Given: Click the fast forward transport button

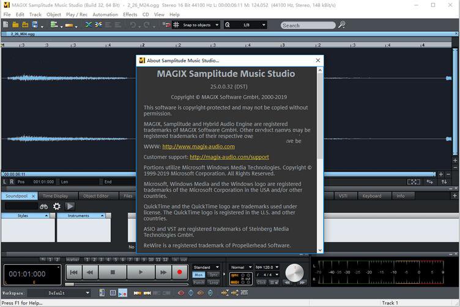Looking at the screenshot, I should coord(163,272).
